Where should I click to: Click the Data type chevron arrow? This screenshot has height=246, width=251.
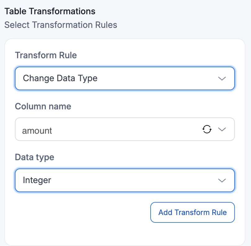[222, 180]
